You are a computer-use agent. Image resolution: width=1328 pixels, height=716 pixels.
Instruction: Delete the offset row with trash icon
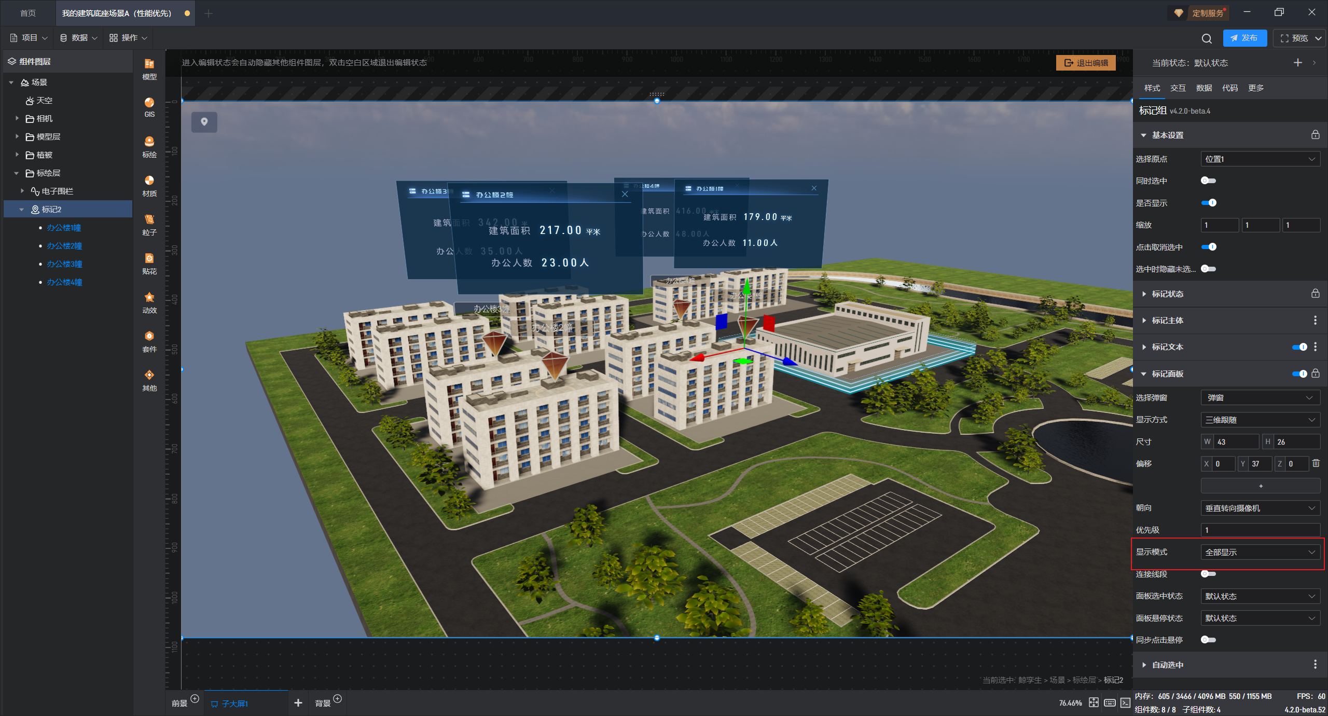tap(1316, 463)
